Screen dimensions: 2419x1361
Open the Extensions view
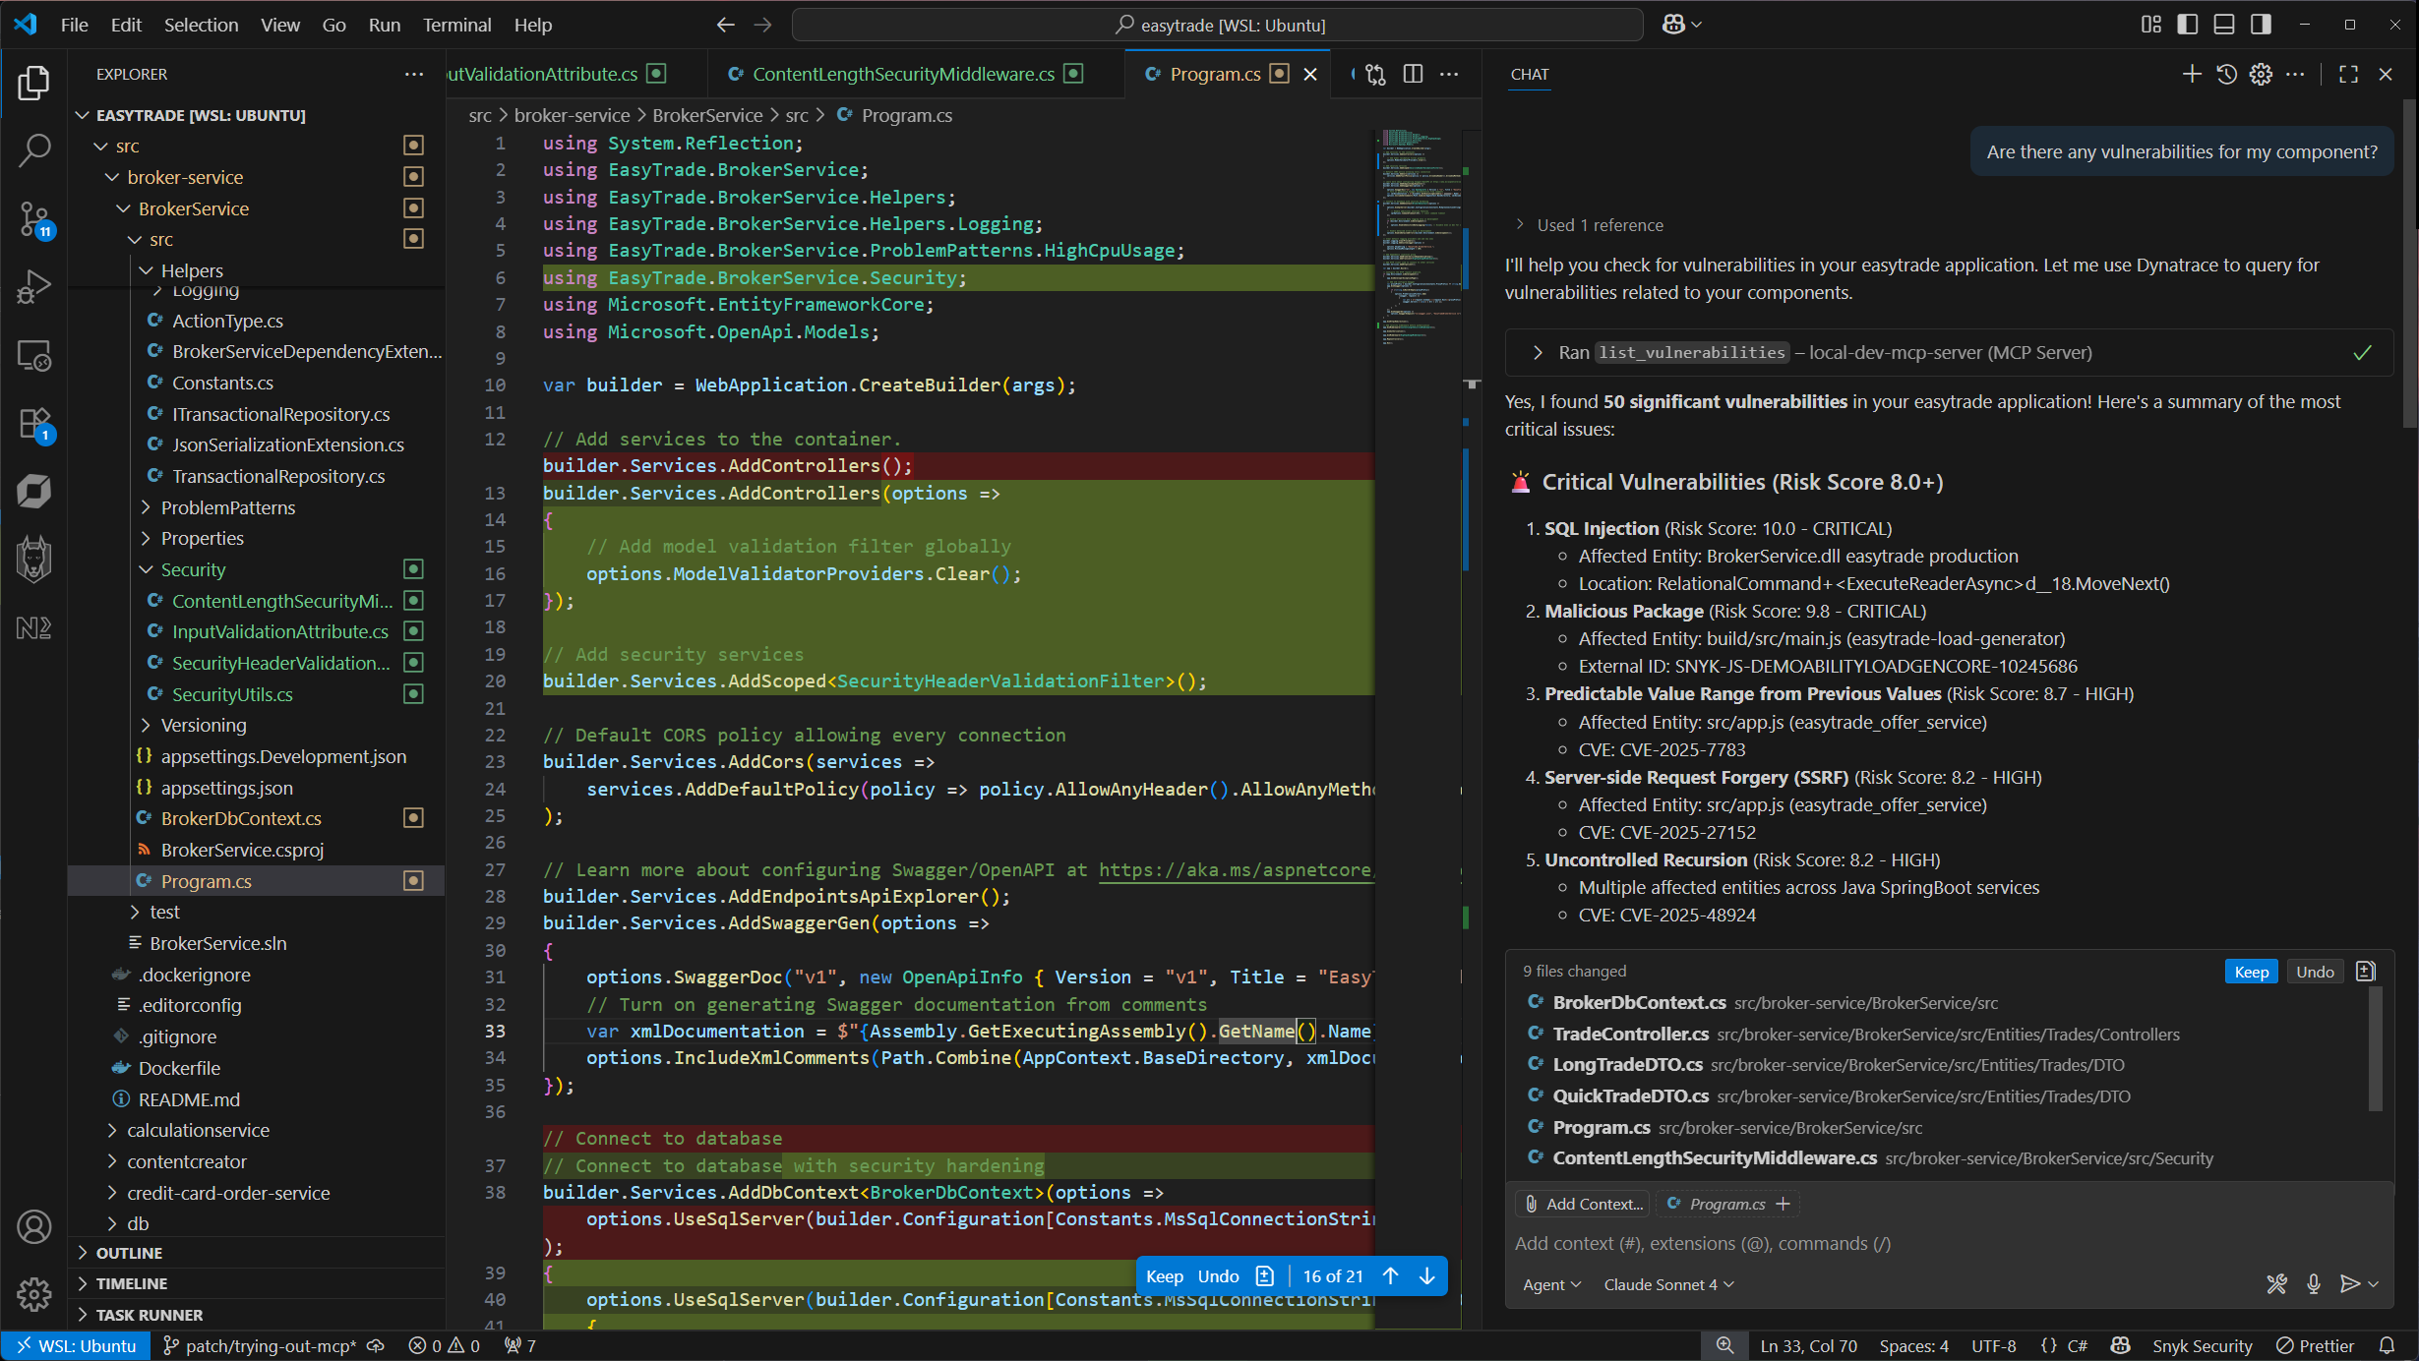[x=34, y=423]
